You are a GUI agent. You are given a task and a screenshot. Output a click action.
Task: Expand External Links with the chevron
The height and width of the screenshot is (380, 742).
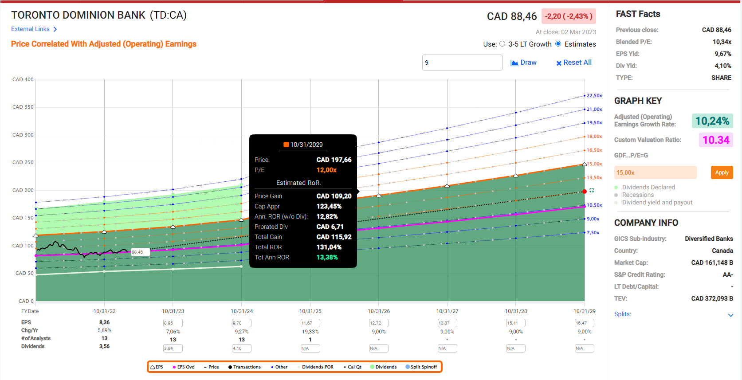55,29
